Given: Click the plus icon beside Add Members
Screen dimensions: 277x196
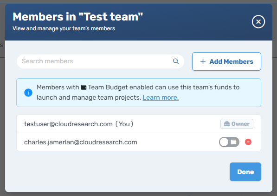Looking at the screenshot, I should point(203,61).
